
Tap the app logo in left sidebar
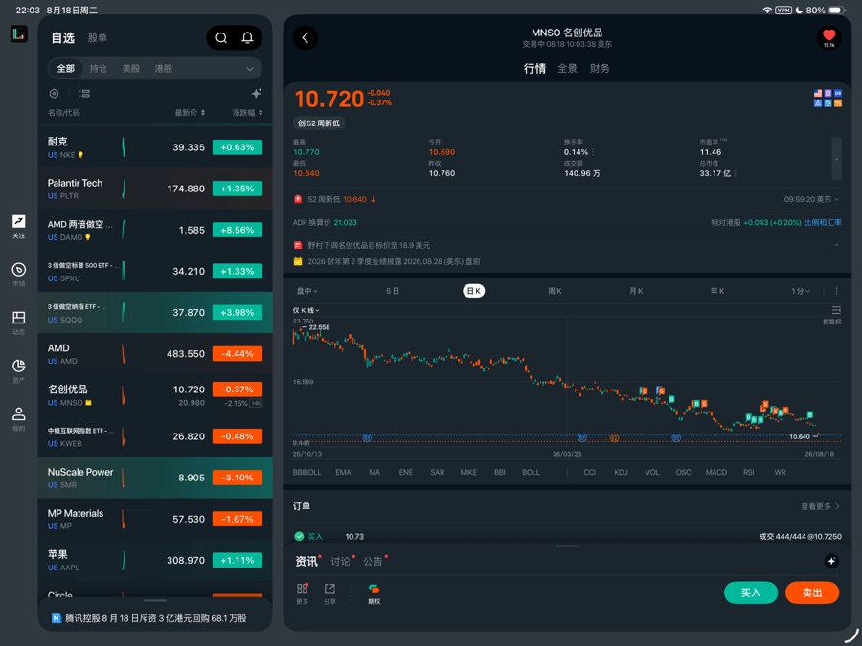click(x=19, y=34)
